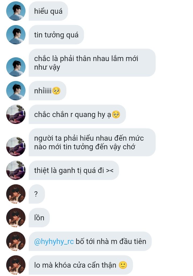The height and width of the screenshot is (276, 193).
Task: Select the 'hiểu quá' message bubble
Action: point(48,11)
